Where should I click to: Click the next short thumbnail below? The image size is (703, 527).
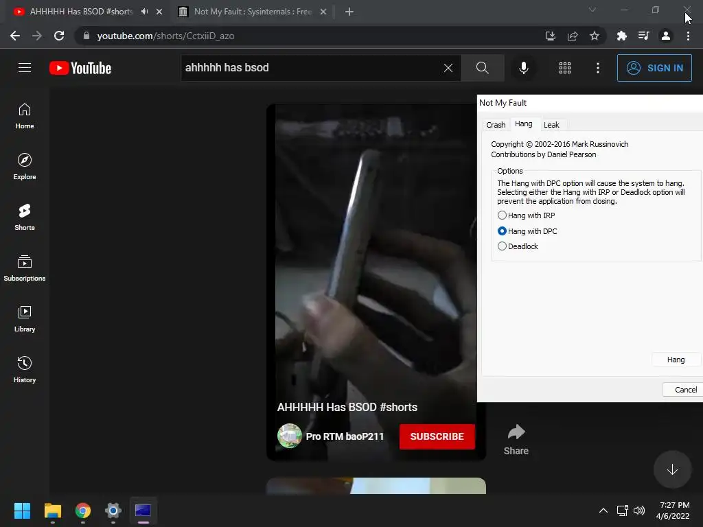(x=376, y=487)
